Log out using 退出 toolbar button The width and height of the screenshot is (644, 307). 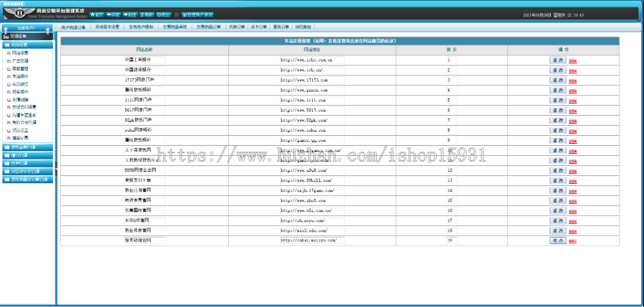(163, 14)
